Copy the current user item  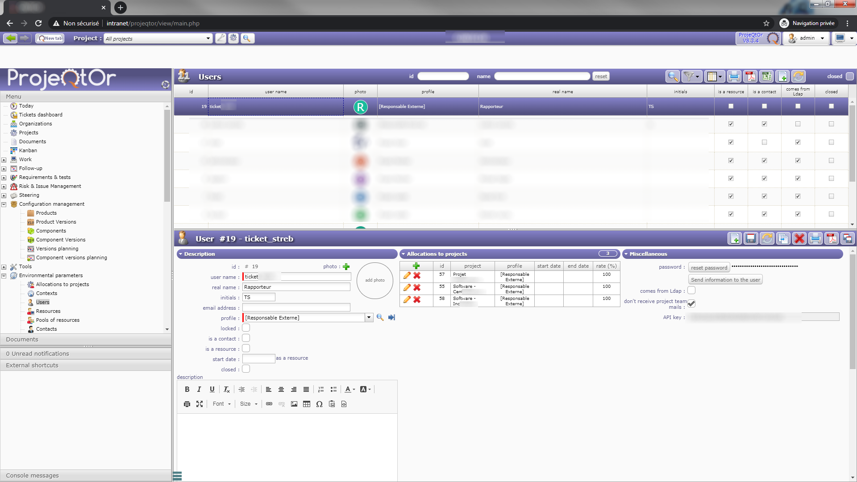click(783, 239)
